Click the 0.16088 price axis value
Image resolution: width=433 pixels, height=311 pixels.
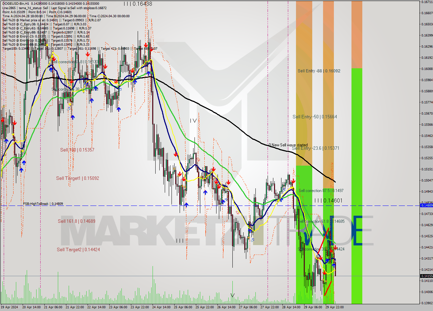tap(427, 69)
